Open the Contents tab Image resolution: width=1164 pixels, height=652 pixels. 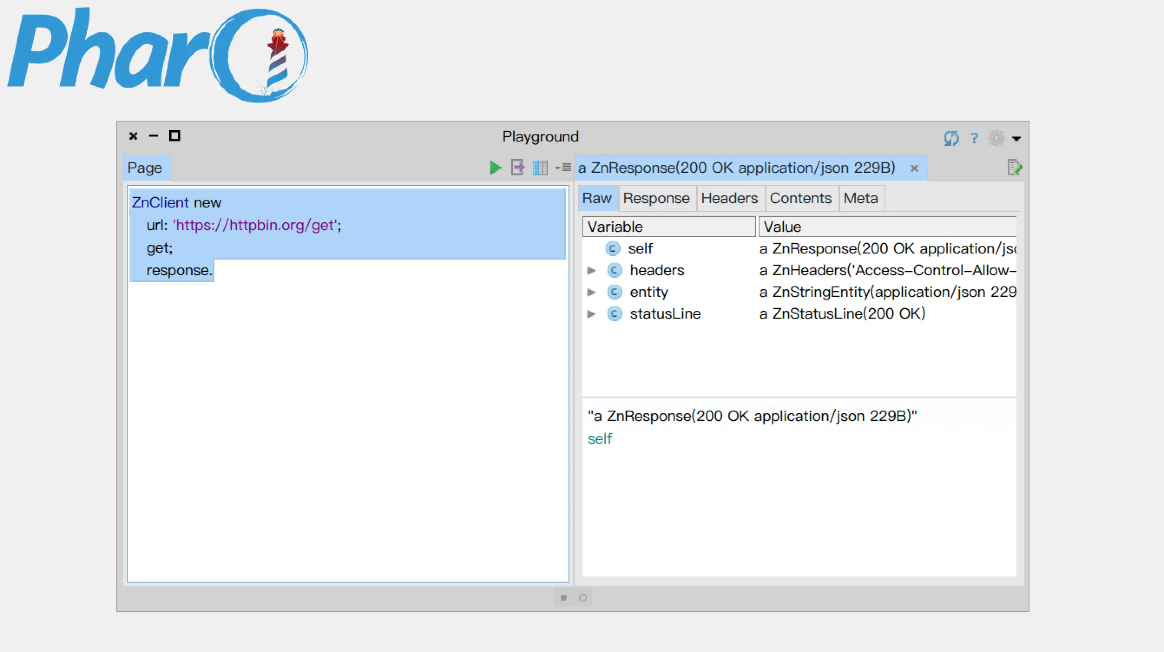point(800,198)
